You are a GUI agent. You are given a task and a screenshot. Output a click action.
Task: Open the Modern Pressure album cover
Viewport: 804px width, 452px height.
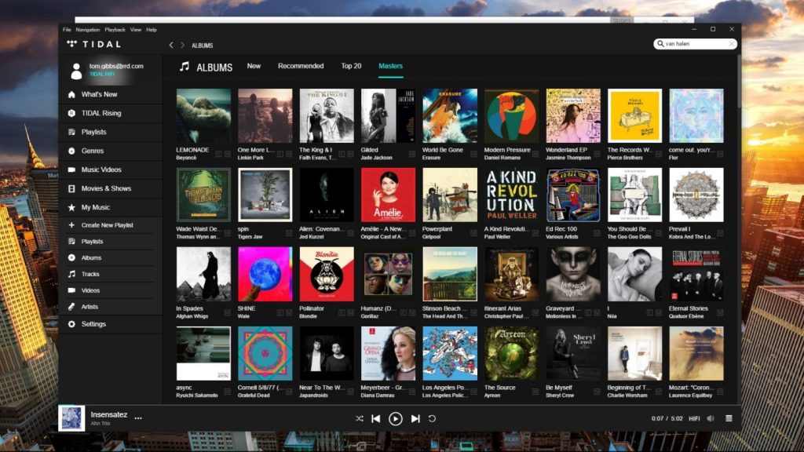[x=511, y=116]
